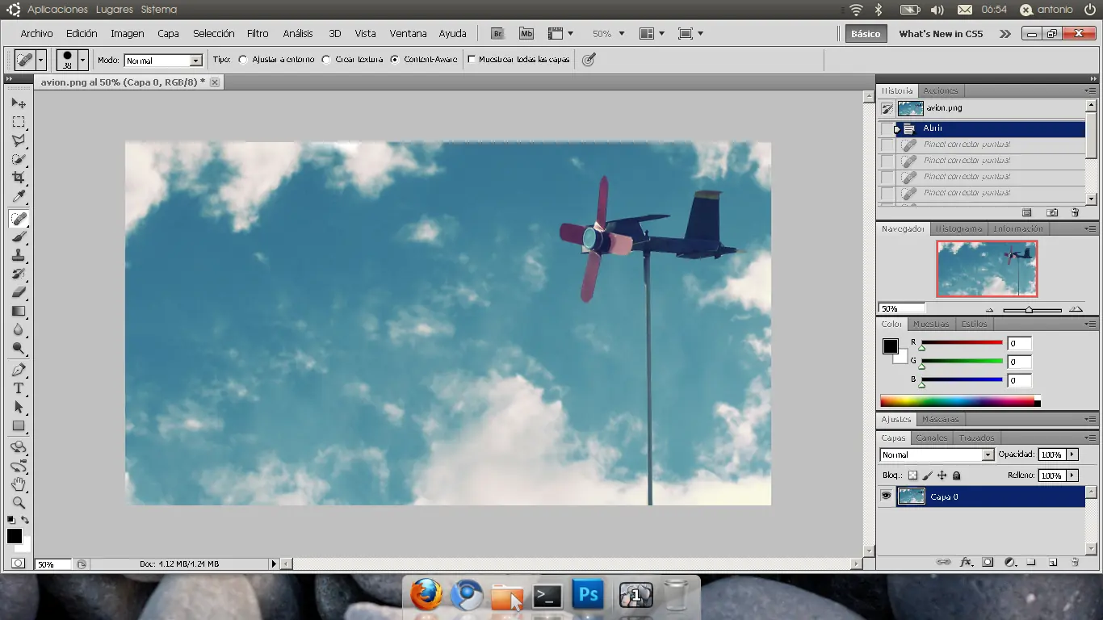
Task: Select the Clone Stamp tool
Action: pyautogui.click(x=18, y=255)
